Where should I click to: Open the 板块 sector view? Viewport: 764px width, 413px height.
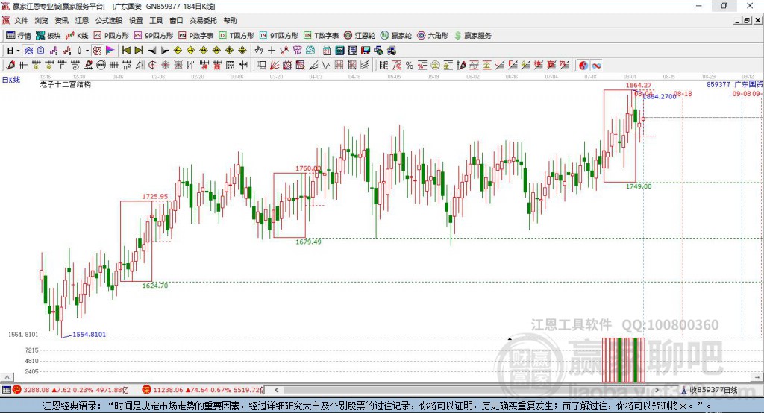pyautogui.click(x=48, y=36)
